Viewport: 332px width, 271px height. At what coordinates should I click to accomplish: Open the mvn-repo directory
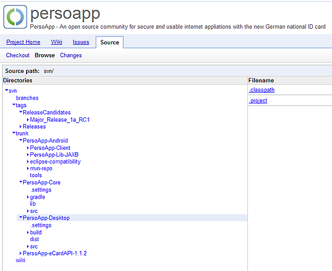pyautogui.click(x=41, y=168)
